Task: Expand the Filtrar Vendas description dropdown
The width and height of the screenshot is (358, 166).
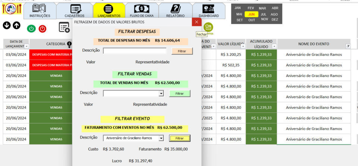Action: point(161,93)
